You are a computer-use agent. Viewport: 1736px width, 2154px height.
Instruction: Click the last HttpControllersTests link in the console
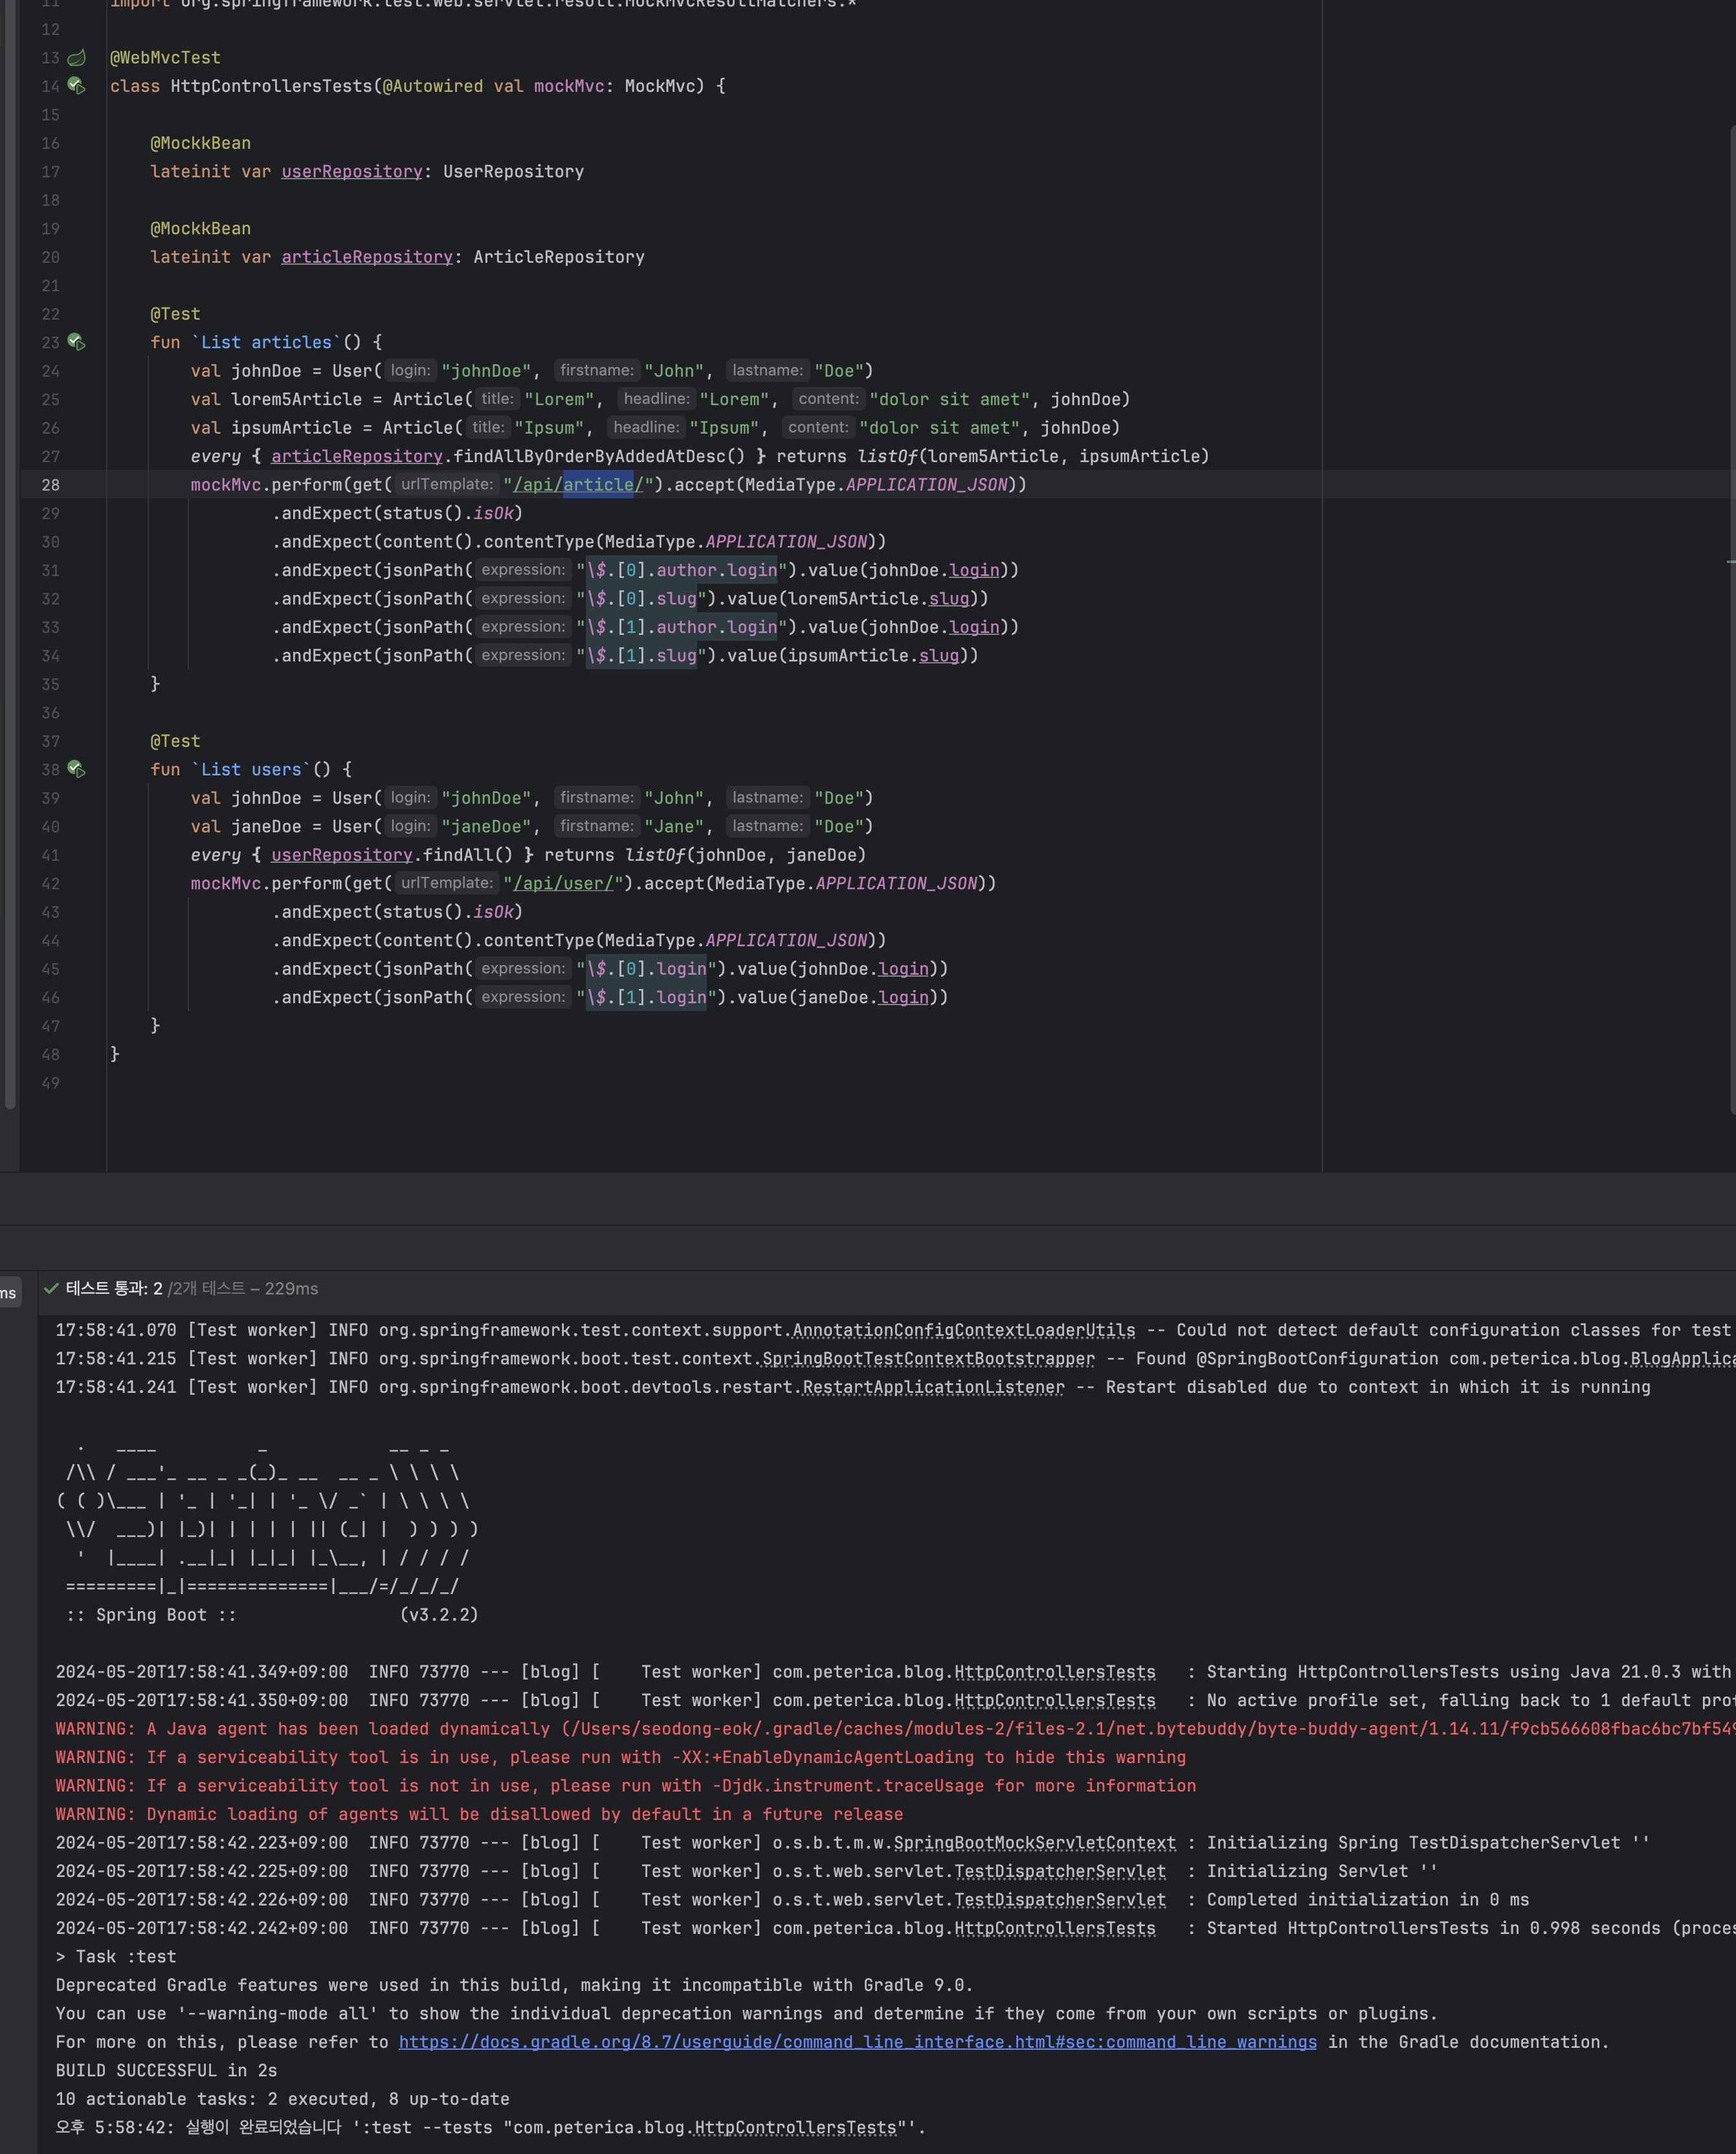[x=795, y=2127]
